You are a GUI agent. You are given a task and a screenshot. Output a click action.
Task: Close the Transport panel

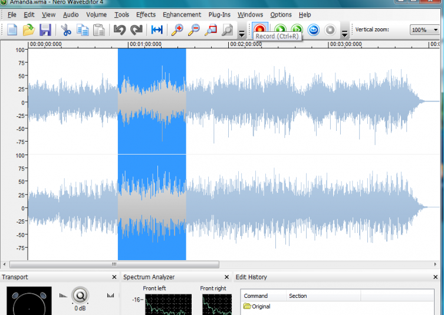click(114, 277)
